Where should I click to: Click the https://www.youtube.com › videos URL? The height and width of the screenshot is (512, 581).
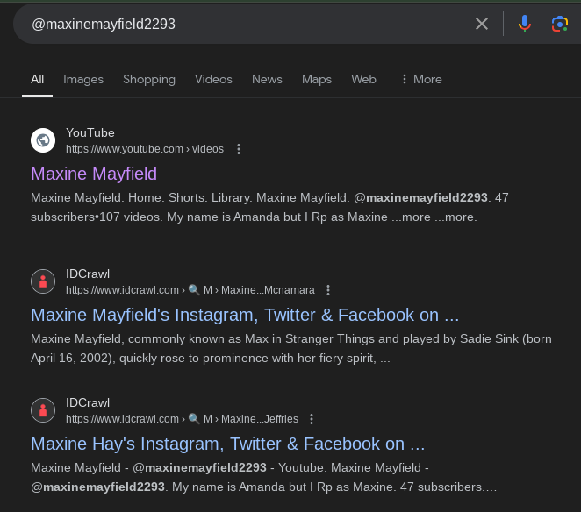point(145,149)
